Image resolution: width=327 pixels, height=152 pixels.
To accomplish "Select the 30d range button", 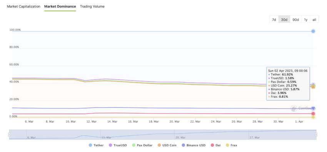I will click(x=284, y=20).
